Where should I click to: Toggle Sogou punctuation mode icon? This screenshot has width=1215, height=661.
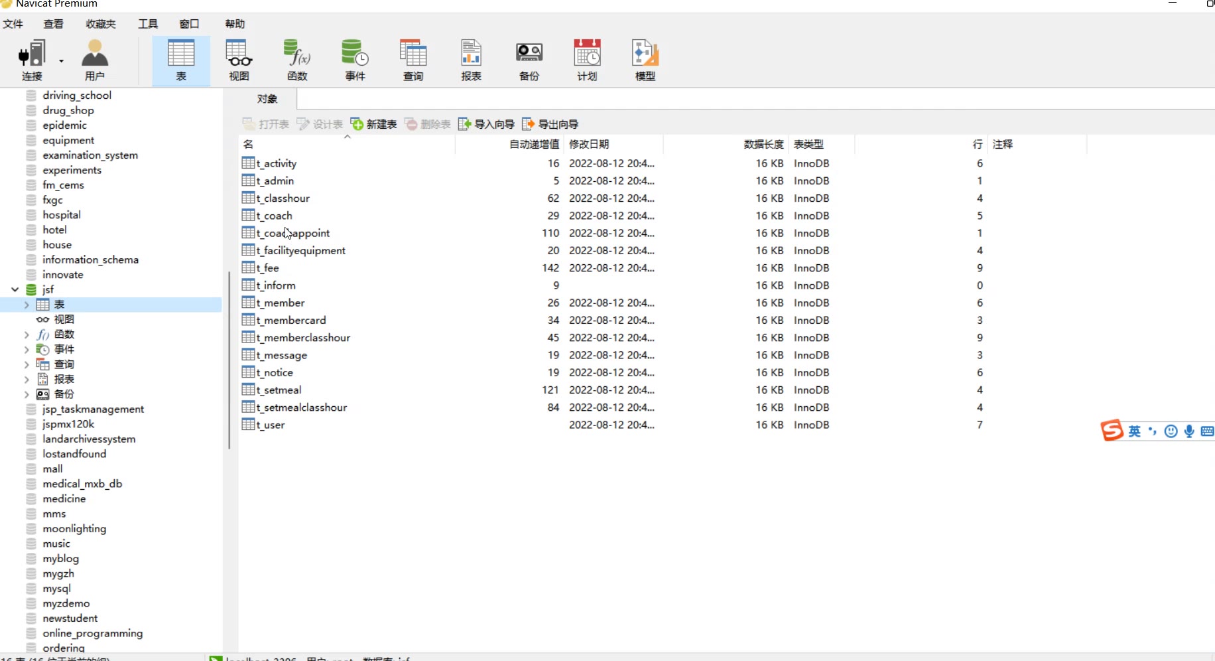[1153, 431]
